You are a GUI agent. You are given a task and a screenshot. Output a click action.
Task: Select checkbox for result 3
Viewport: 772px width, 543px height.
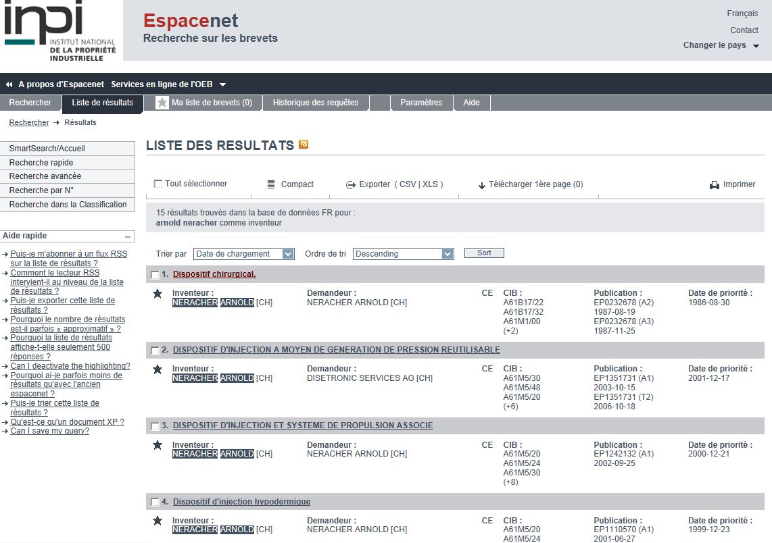(155, 426)
